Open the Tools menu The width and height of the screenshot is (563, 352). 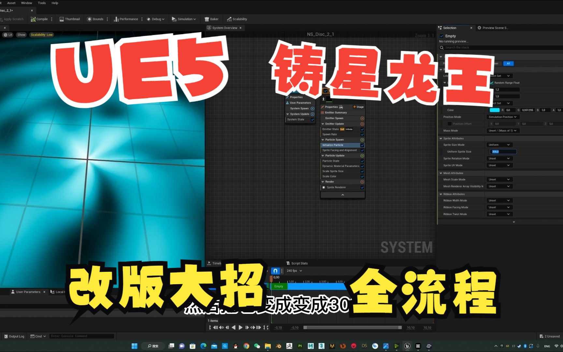click(42, 3)
